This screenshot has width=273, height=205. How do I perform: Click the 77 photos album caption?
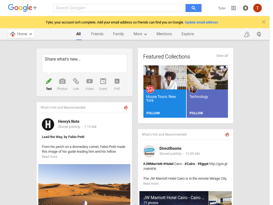pos(151,203)
